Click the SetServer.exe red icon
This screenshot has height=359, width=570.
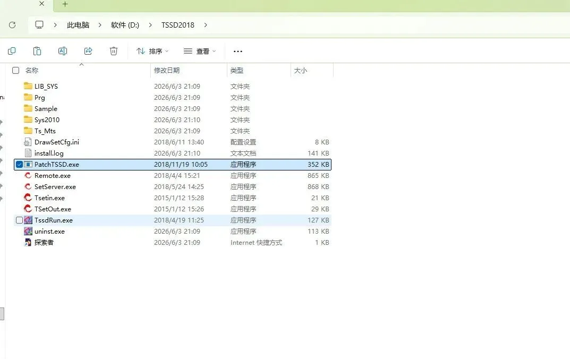[28, 187]
